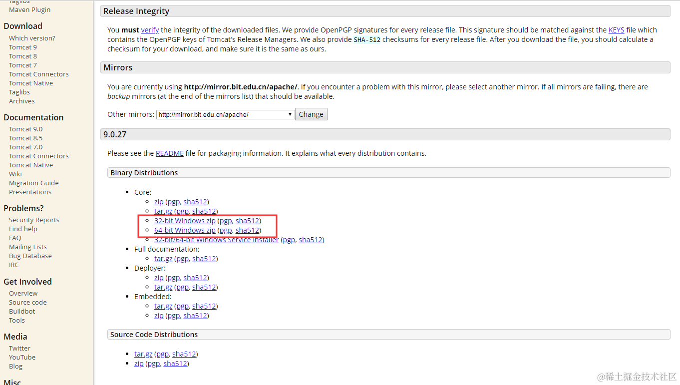Image resolution: width=680 pixels, height=385 pixels.
Task: Open sha512 checksum for Full documentation tar.gz
Action: pos(204,259)
